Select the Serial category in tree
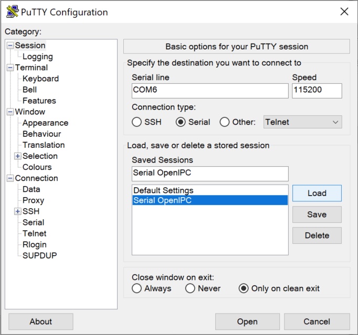 [x=33, y=222]
